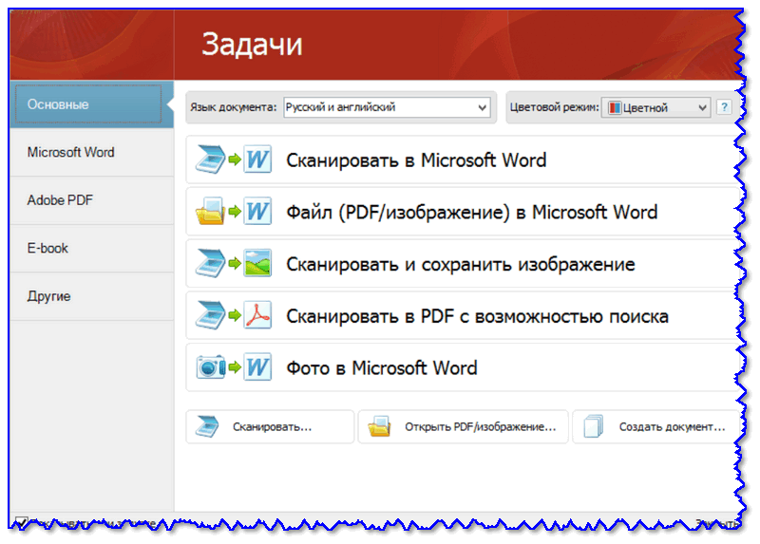Click green arrow in scan to Word row
The image size is (760, 544).
click(x=235, y=159)
